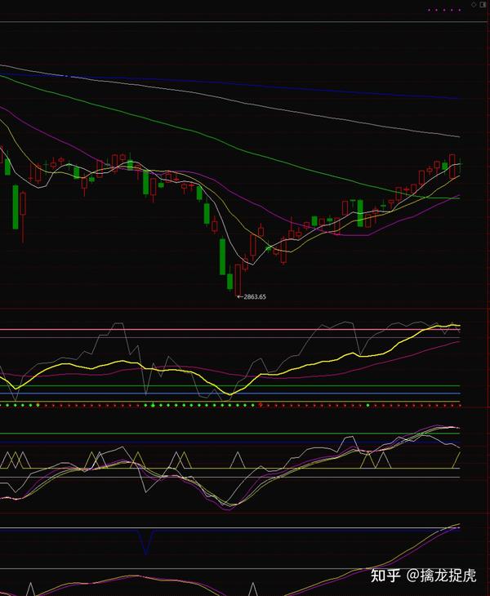Click the last red dot in signal row
The width and height of the screenshot is (490, 596).
click(x=459, y=405)
